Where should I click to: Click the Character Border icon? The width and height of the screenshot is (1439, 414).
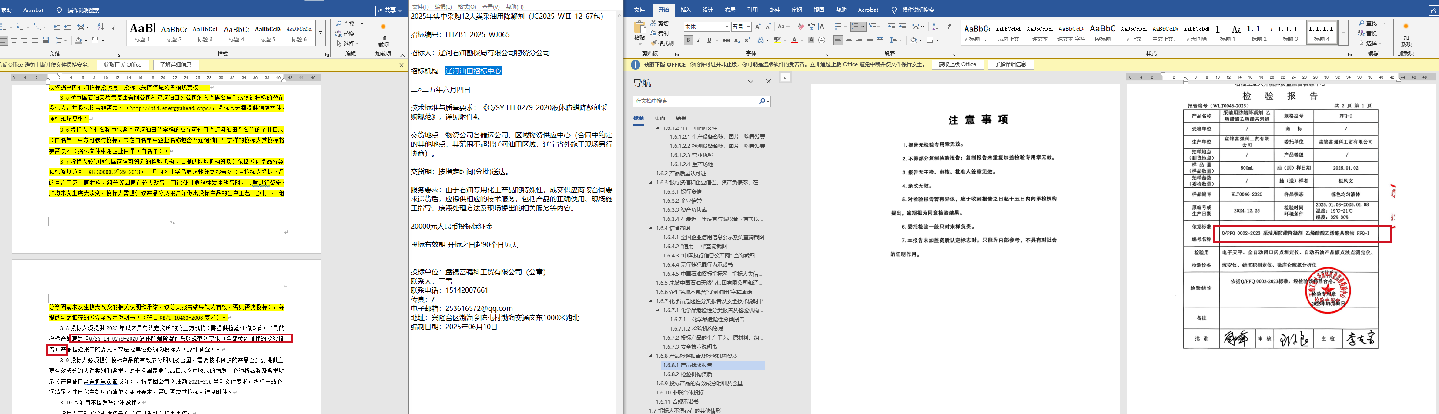821,26
